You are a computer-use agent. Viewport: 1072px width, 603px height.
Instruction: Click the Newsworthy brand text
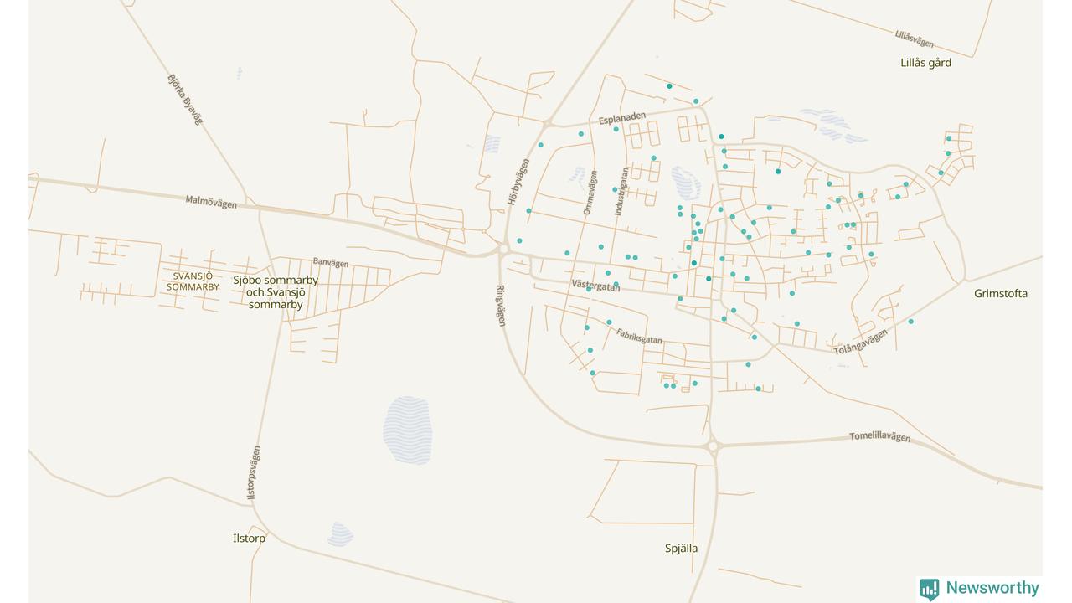(992, 588)
